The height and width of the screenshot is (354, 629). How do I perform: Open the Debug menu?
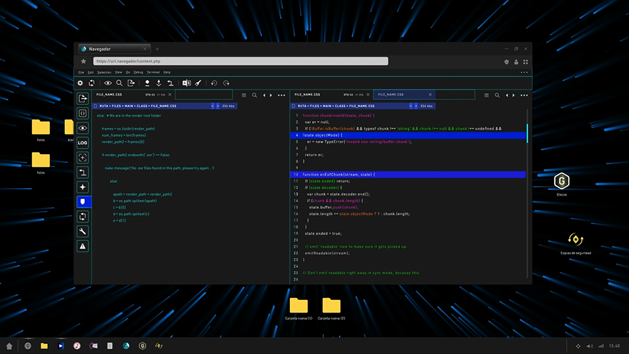pyautogui.click(x=138, y=72)
